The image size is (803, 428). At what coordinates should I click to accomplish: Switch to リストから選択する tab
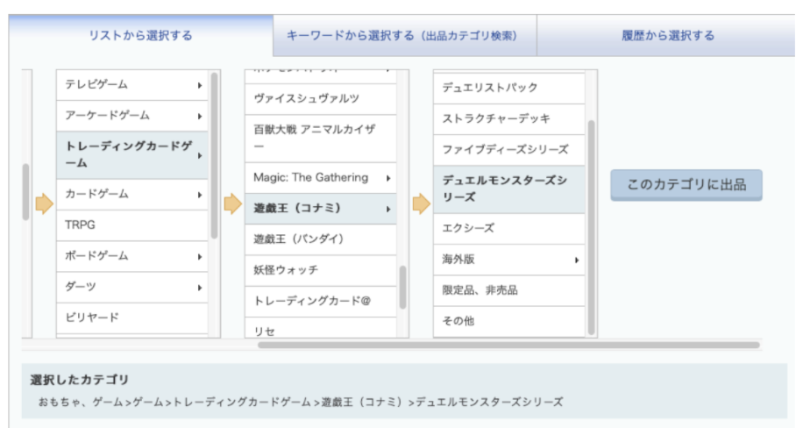tap(140, 36)
